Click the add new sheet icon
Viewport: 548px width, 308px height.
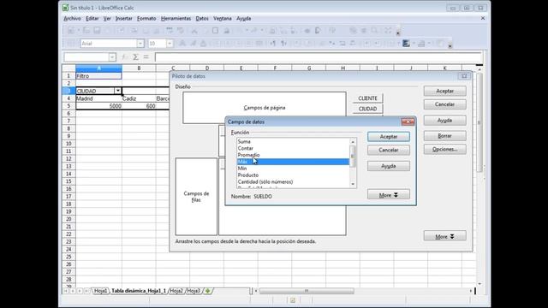coord(207,291)
